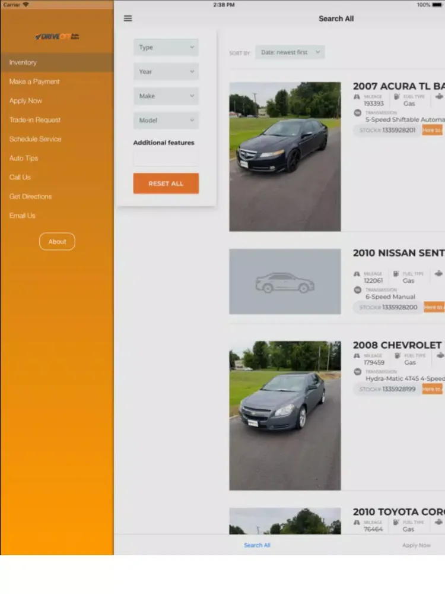Click mileage icon for 2010 Nissan listing

pos(357,273)
